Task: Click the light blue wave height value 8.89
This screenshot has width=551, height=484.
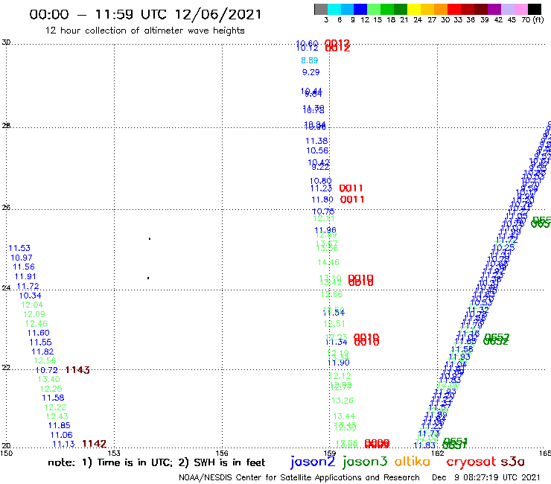Action: (310, 60)
